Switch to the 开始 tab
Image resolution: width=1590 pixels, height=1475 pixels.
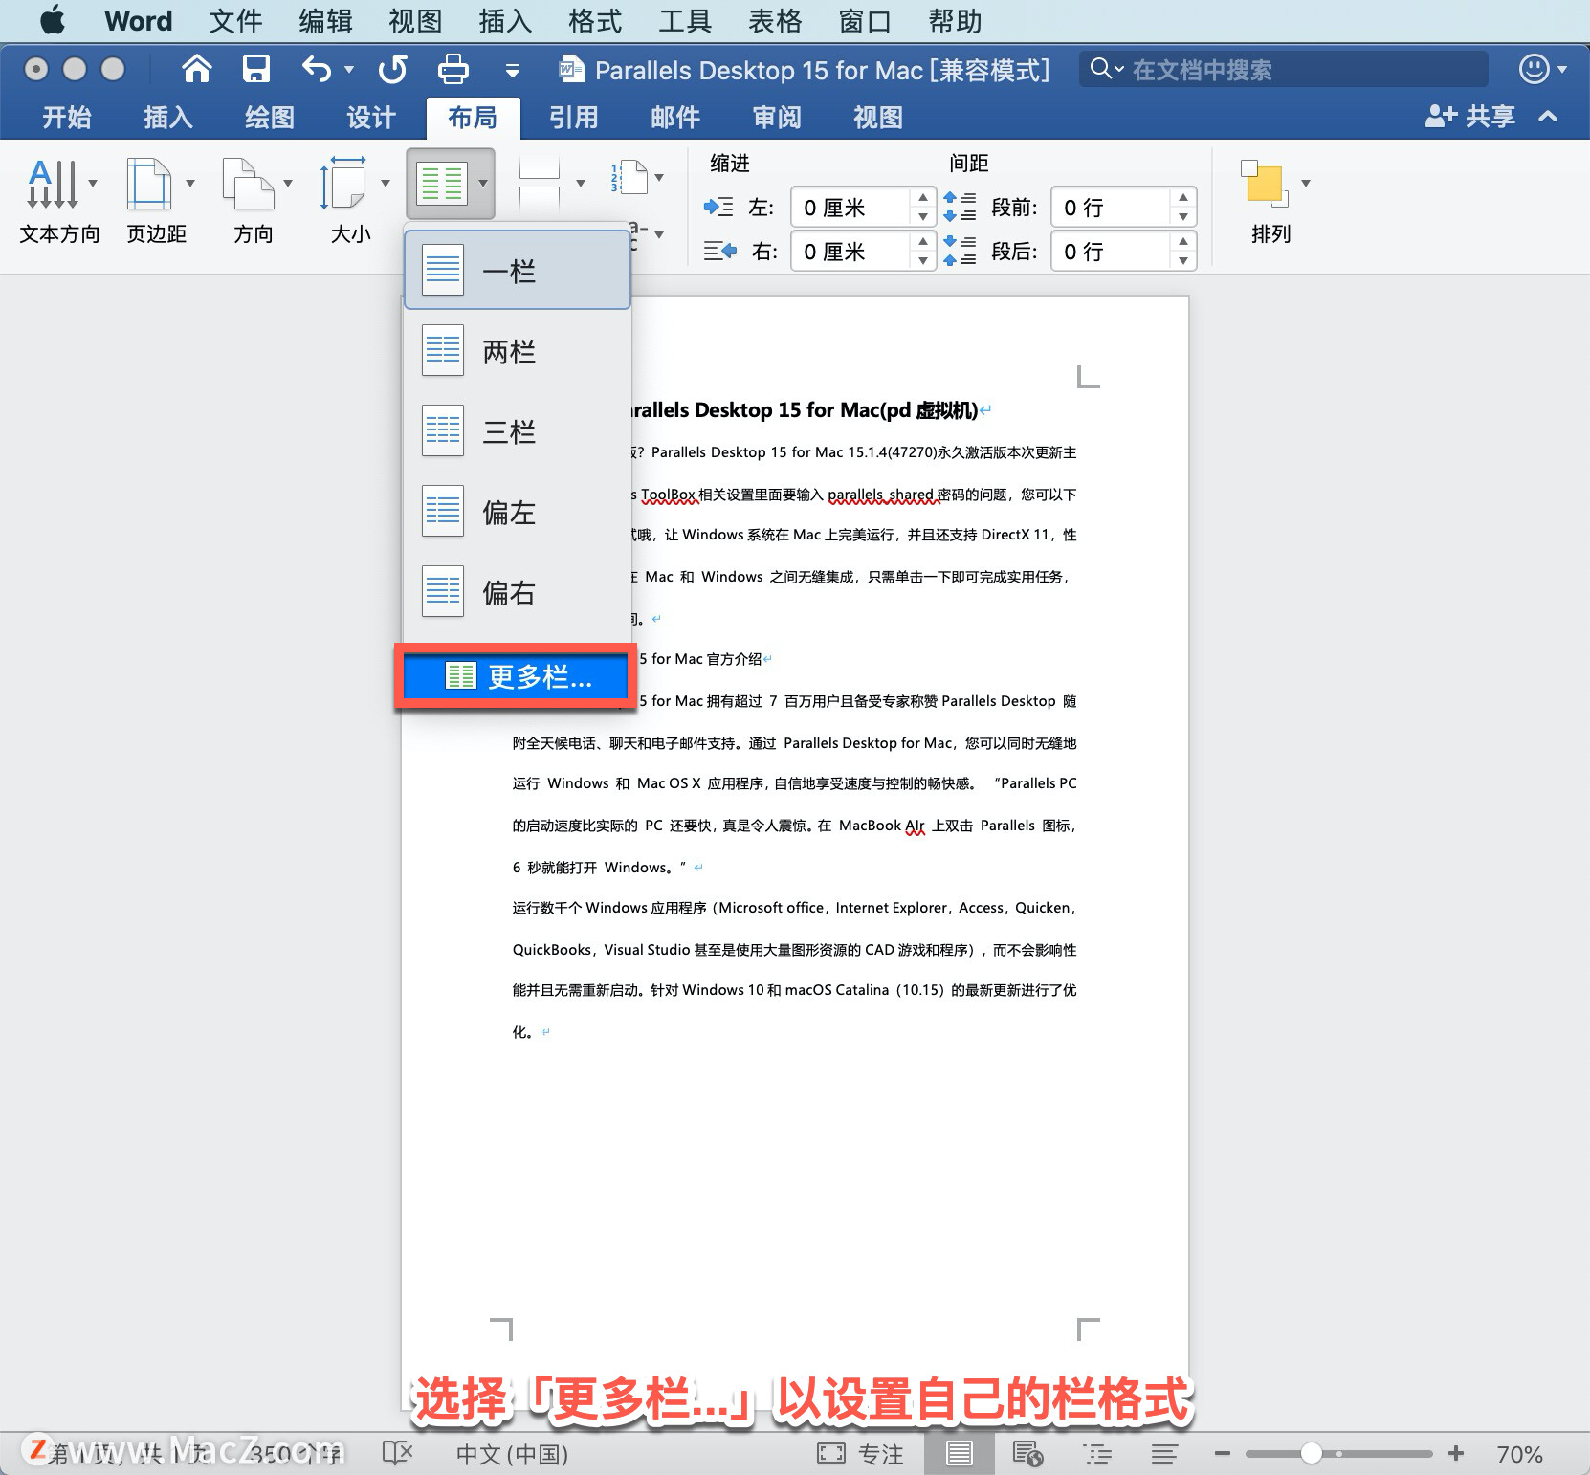[67, 118]
